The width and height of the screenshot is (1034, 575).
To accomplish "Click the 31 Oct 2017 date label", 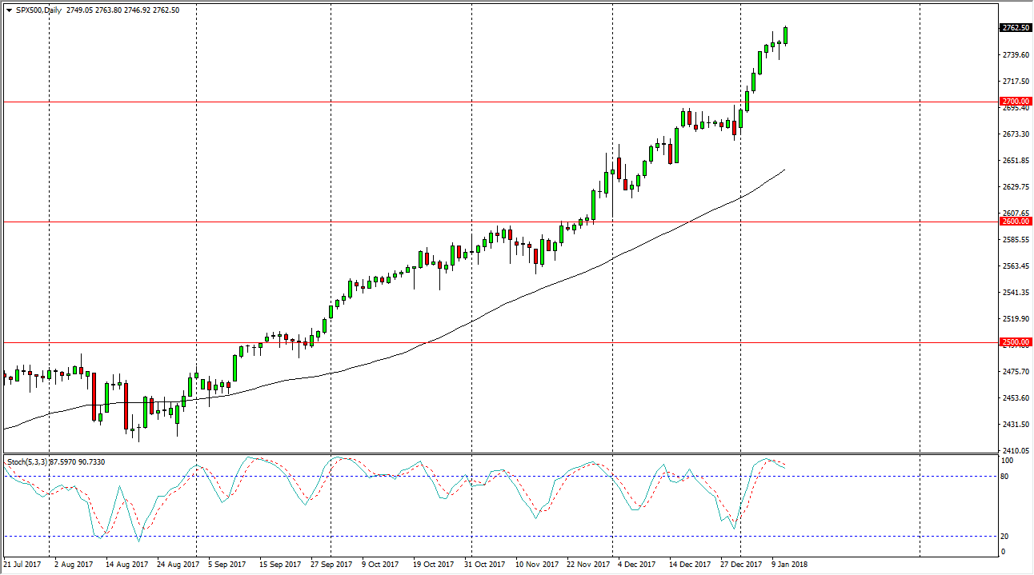I will pos(487,565).
